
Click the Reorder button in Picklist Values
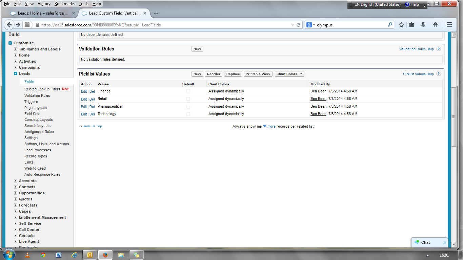tap(214, 74)
